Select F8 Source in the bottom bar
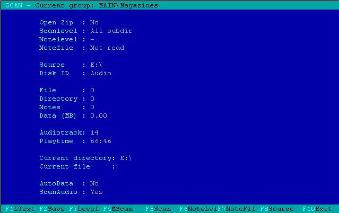Image resolution: width=339 pixels, height=213 pixels. click(277, 209)
